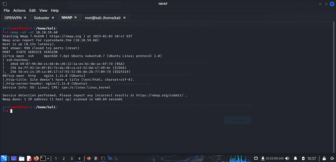Switch to the Gobuster tab

coord(42,18)
